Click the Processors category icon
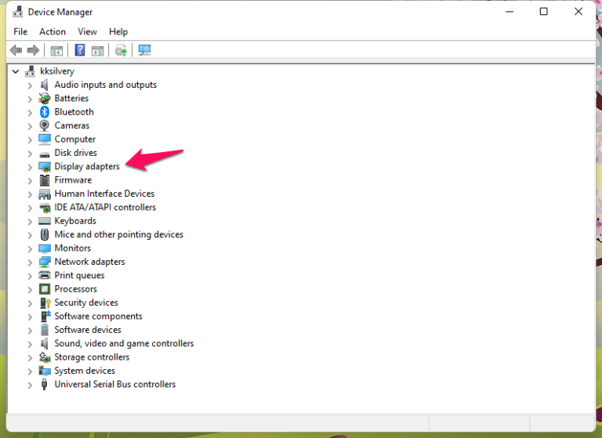Screen dimensions: 602x438 tap(45, 289)
